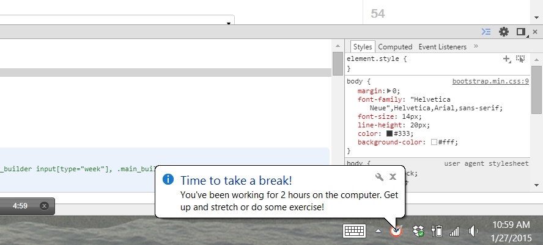Close the DevTools panel

pos(535,32)
